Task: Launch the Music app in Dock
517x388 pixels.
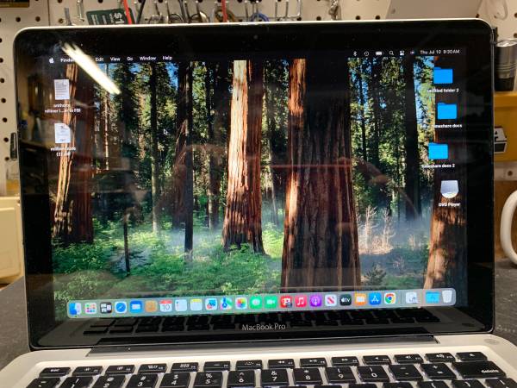Action: [301, 302]
